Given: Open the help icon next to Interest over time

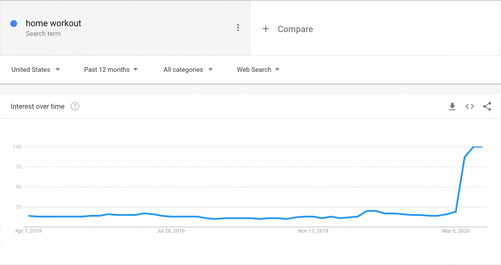Looking at the screenshot, I should [x=75, y=106].
